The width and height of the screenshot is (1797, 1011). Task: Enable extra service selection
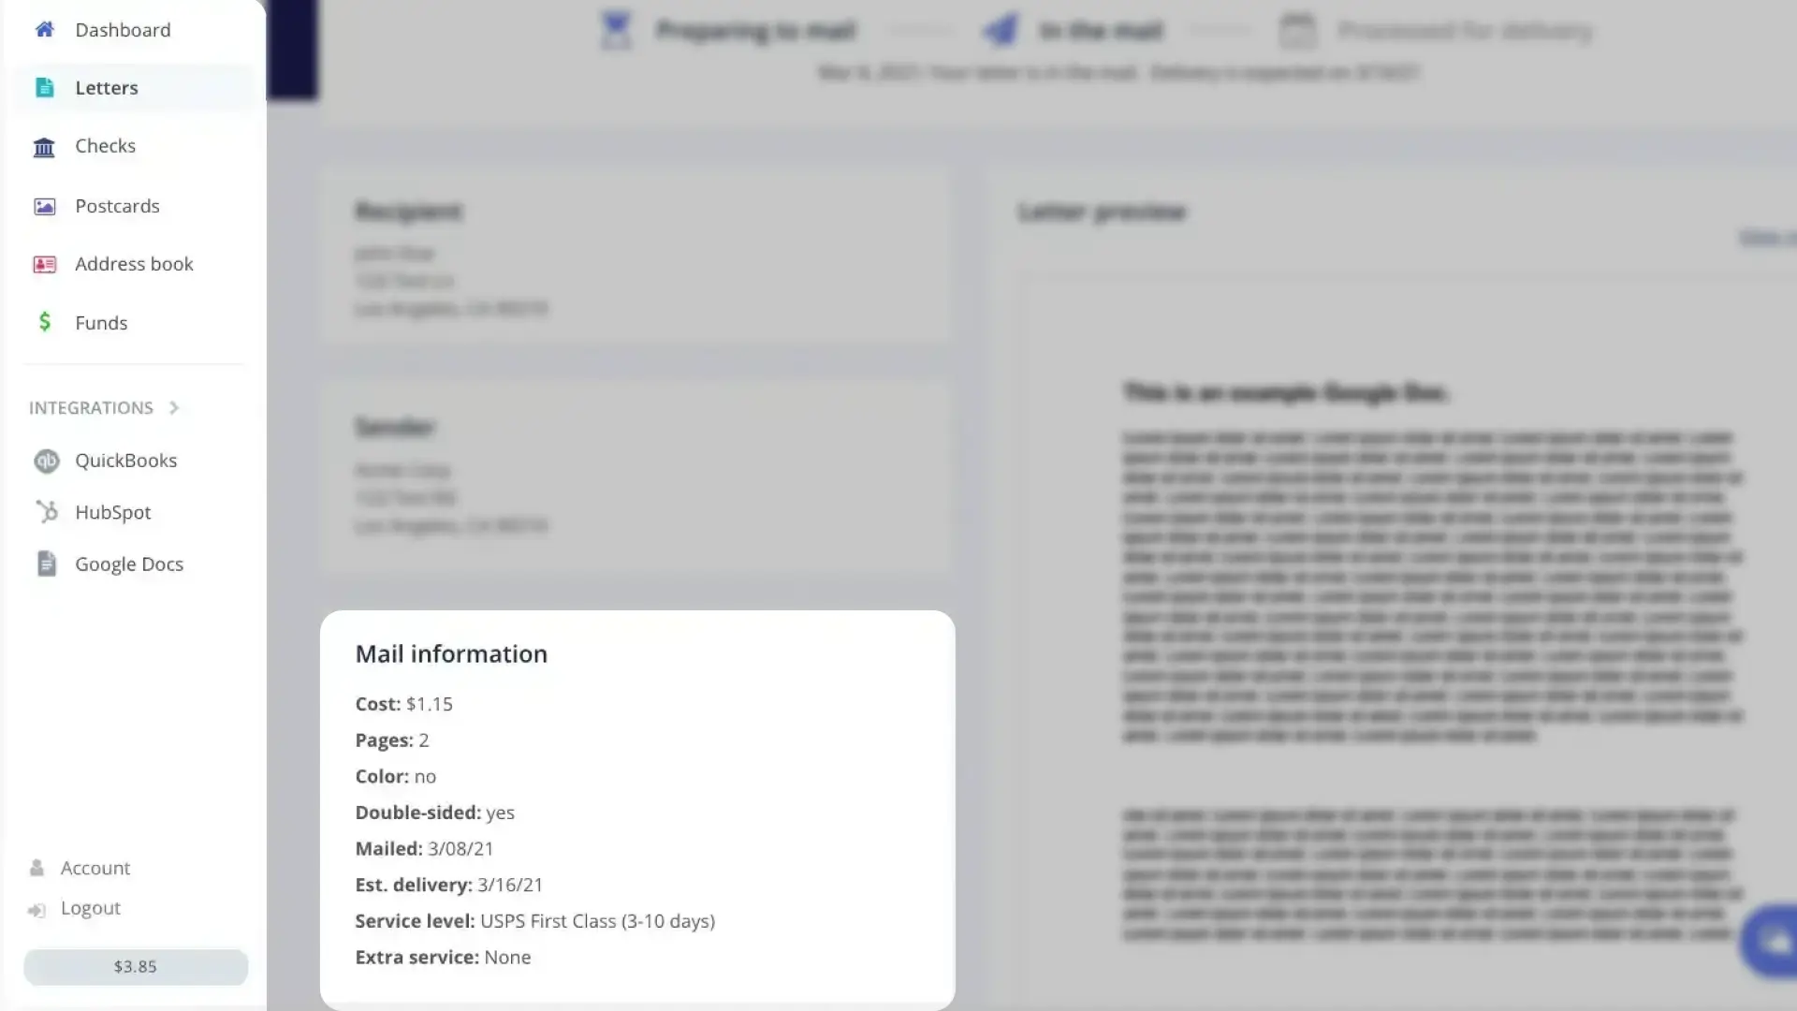(507, 957)
